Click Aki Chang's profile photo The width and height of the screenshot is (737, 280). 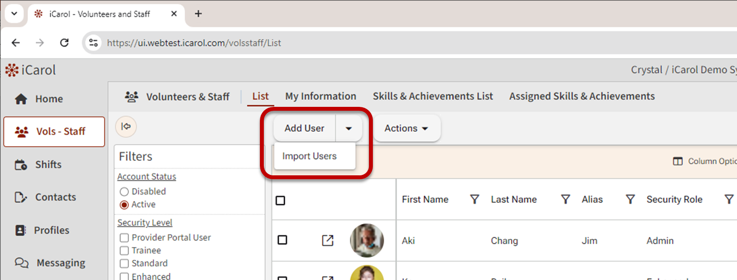click(x=367, y=240)
